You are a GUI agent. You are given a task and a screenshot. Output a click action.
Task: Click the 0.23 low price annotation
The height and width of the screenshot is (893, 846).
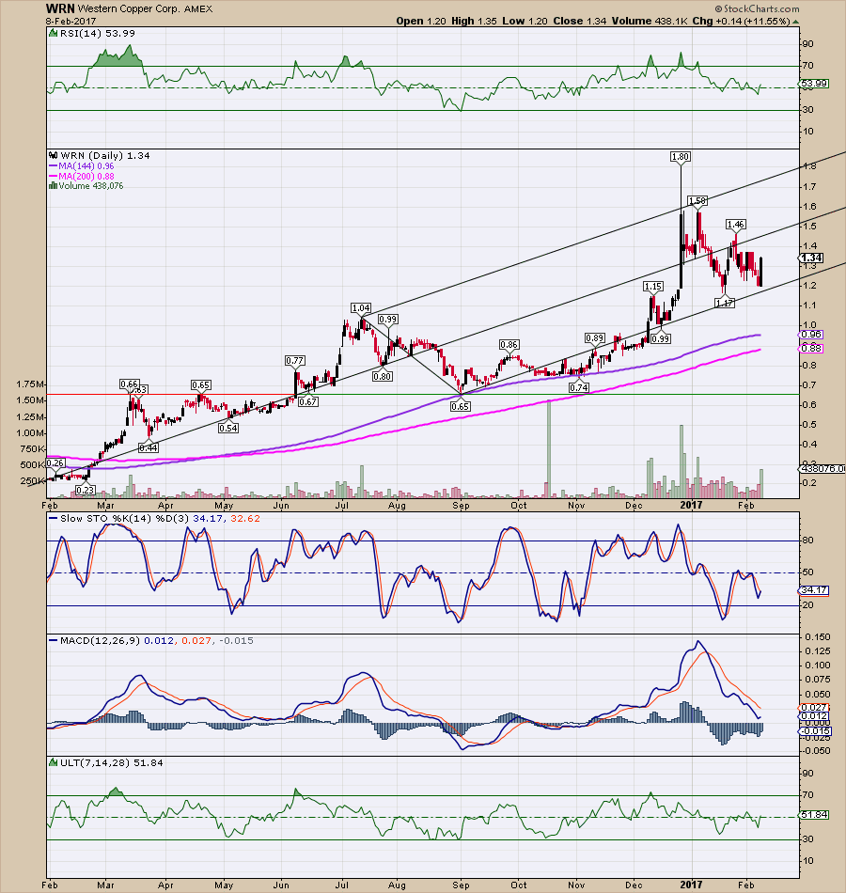(x=85, y=491)
